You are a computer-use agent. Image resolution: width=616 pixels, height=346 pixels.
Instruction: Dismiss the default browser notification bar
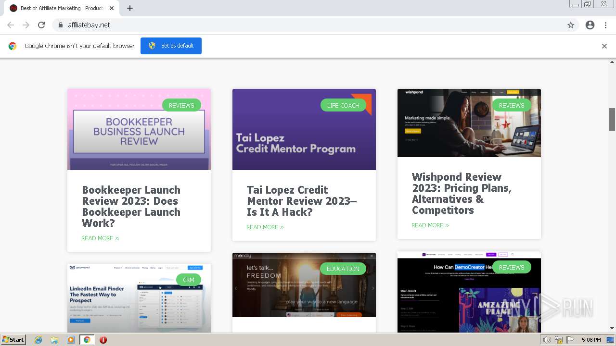pyautogui.click(x=604, y=46)
